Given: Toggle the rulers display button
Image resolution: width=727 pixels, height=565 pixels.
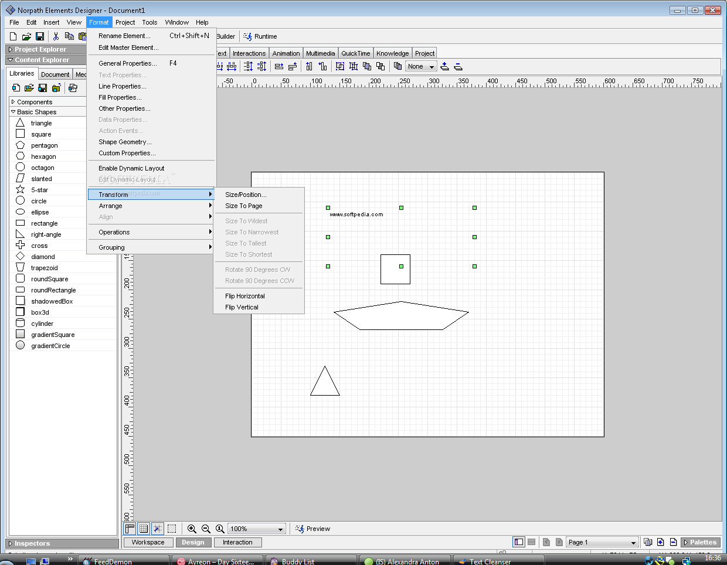Looking at the screenshot, I should coord(130,529).
